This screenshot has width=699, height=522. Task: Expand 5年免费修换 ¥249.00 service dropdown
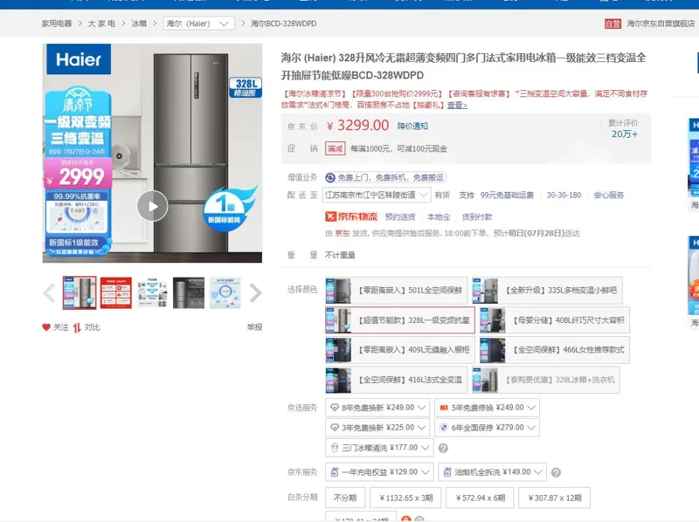click(488, 408)
